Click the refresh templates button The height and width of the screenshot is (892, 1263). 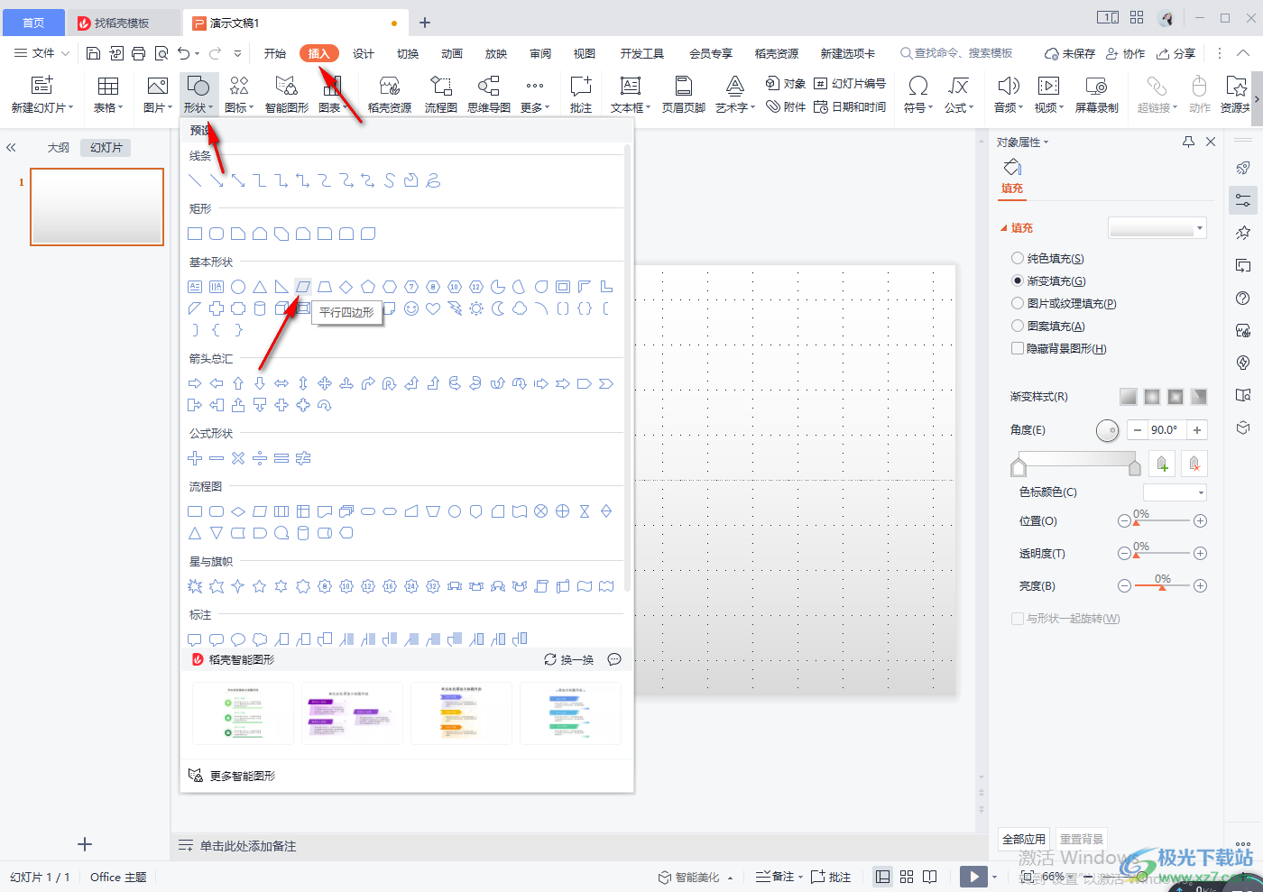coord(569,660)
